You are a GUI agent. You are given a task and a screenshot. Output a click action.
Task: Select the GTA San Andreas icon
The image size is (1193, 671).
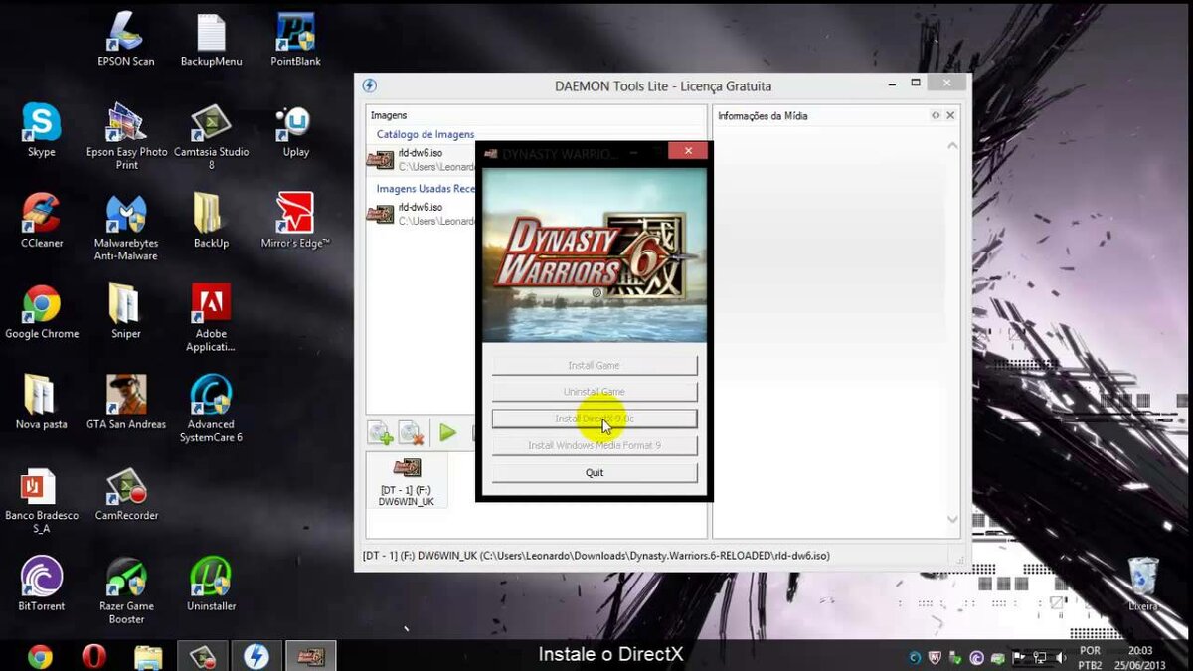(126, 403)
